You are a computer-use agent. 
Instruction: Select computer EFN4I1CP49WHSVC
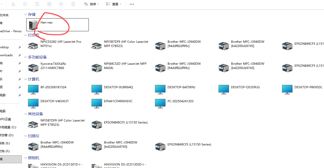coord(121,103)
